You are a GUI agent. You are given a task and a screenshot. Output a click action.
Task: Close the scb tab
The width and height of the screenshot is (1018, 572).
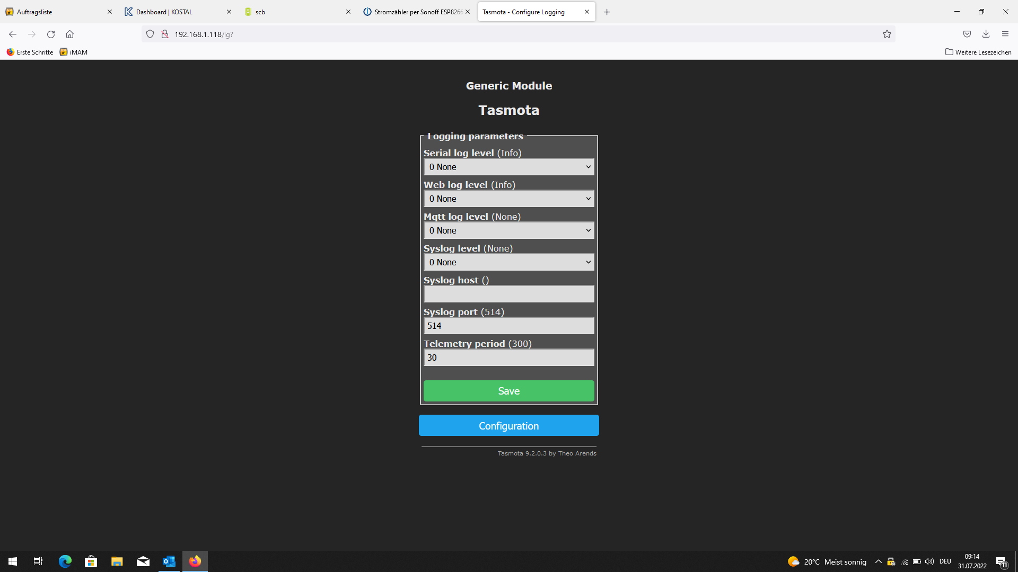(348, 12)
